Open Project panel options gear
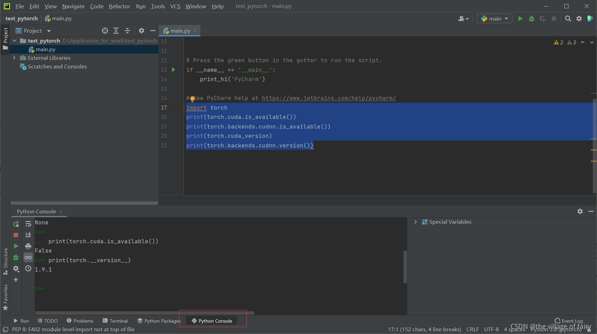 click(x=142, y=31)
